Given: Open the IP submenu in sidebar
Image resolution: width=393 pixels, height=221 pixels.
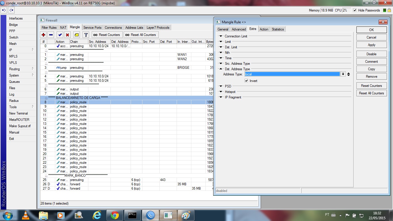Looking at the screenshot, I should point(21,50).
